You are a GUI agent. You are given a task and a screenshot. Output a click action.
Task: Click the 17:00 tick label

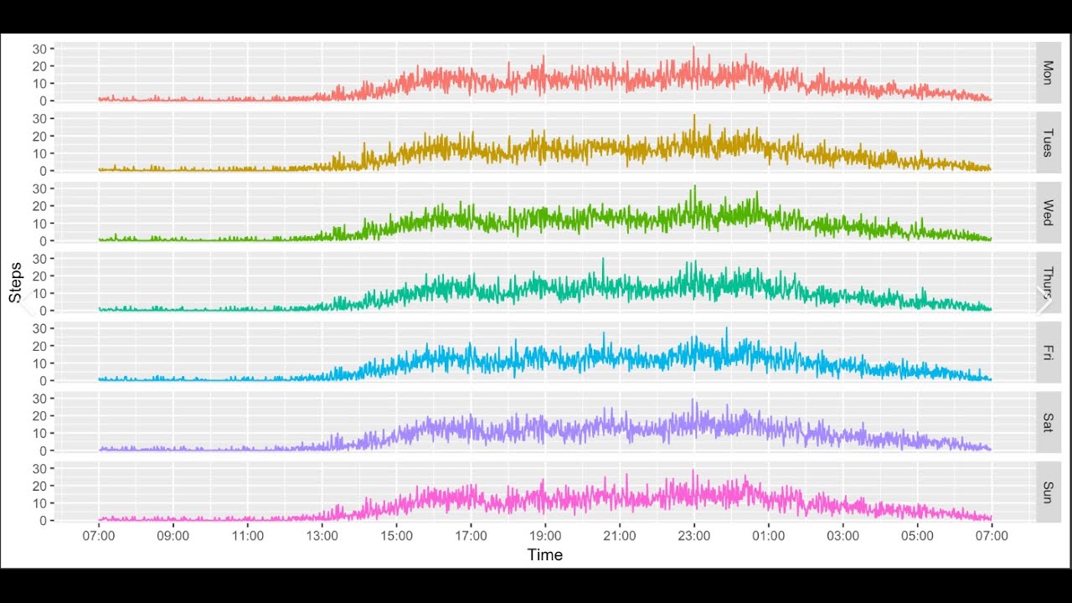pyautogui.click(x=471, y=536)
